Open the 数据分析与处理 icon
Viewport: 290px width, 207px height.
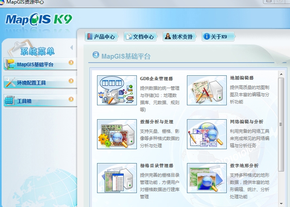pos(117,134)
